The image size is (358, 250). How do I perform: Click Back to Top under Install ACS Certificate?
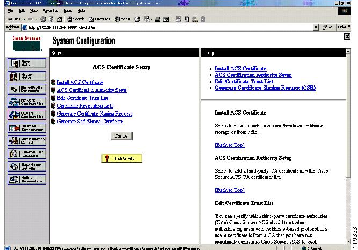point(230,145)
